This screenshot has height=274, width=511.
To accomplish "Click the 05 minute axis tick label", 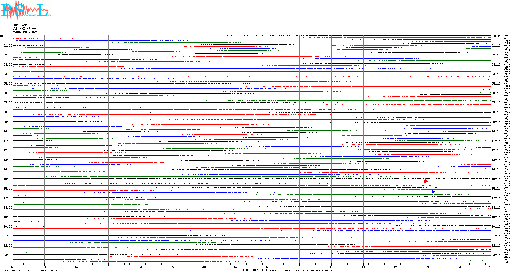I will pyautogui.click(x=172, y=267).
